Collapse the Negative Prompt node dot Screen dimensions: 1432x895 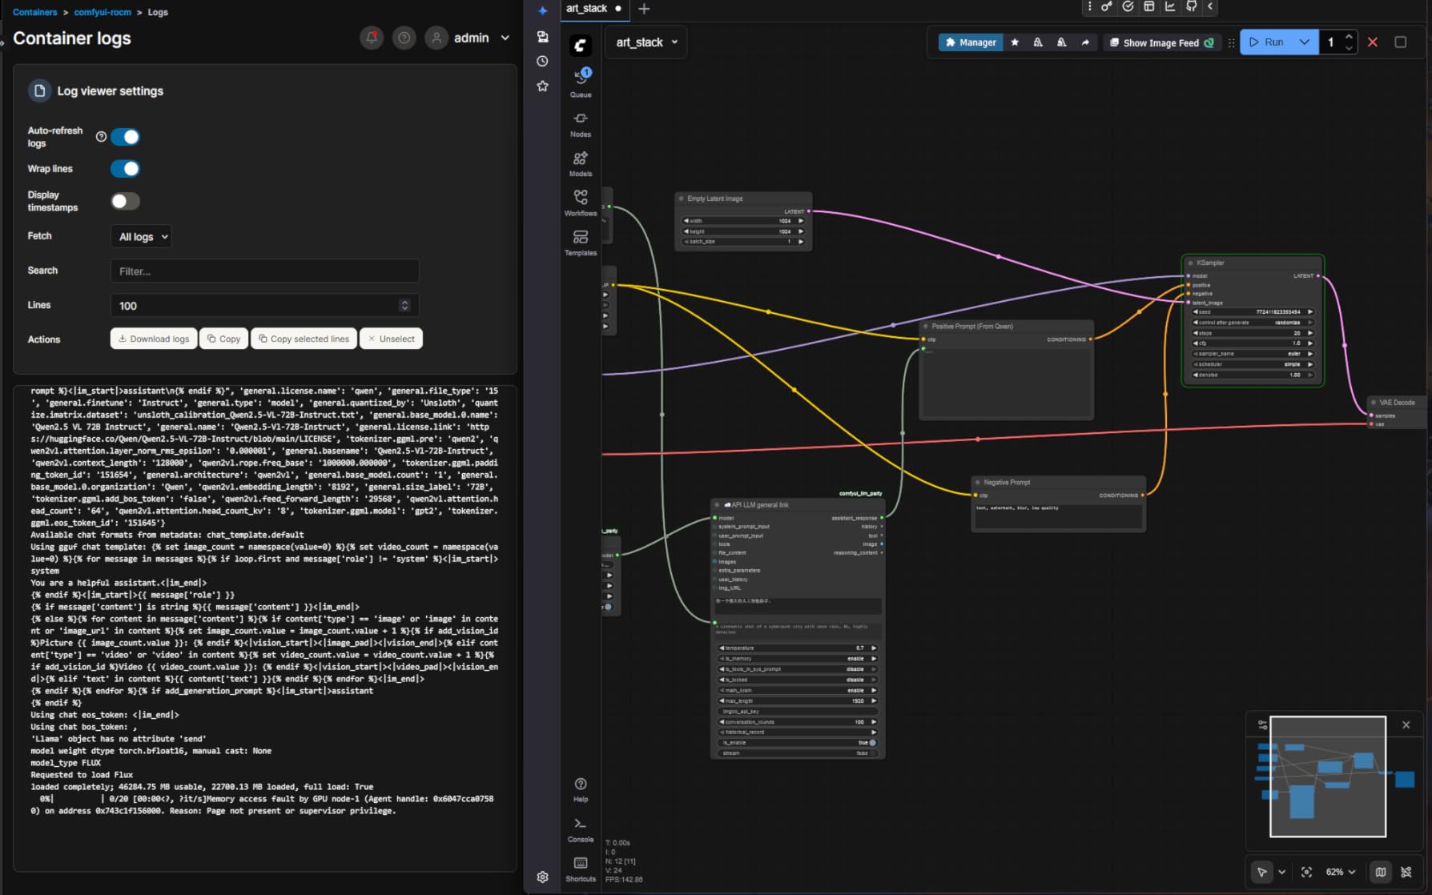pos(978,483)
